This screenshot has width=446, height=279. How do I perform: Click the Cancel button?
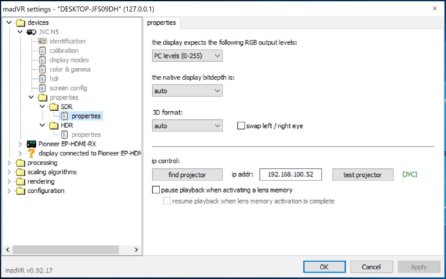tap(371, 267)
